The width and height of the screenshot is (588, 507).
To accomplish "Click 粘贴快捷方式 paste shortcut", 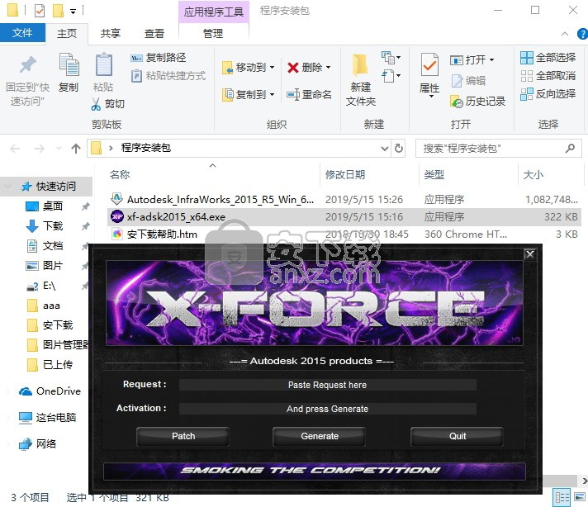I will point(168,76).
